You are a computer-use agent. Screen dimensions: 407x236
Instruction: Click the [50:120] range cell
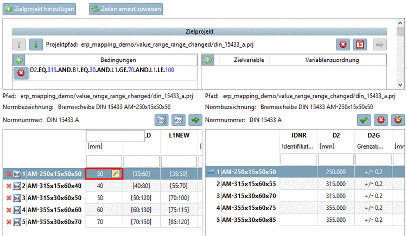click(x=141, y=198)
